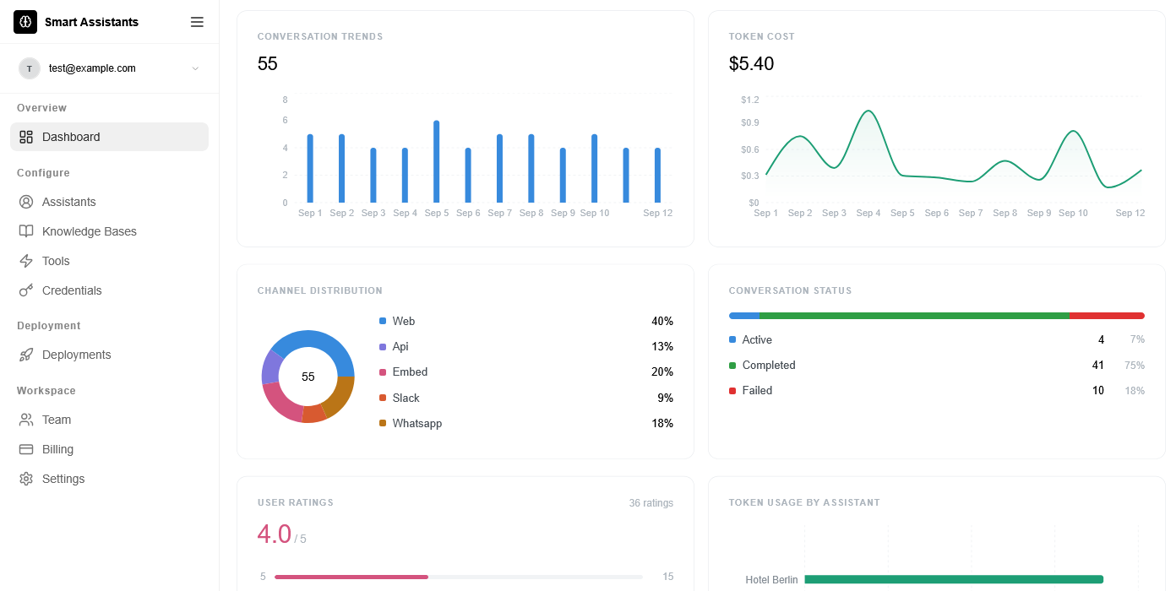Click the Whatsapp brown legend swatch
This screenshot has width=1176, height=591.
pyautogui.click(x=383, y=423)
